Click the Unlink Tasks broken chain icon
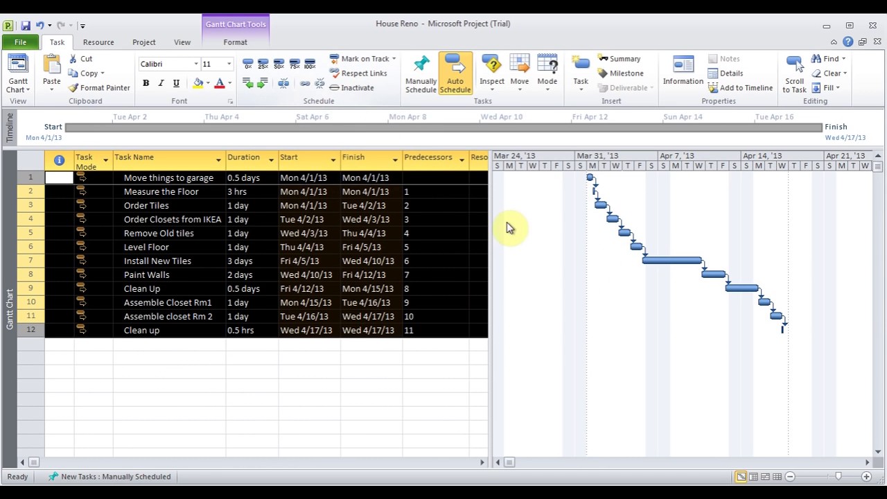The width and height of the screenshot is (887, 499). pyautogui.click(x=319, y=83)
